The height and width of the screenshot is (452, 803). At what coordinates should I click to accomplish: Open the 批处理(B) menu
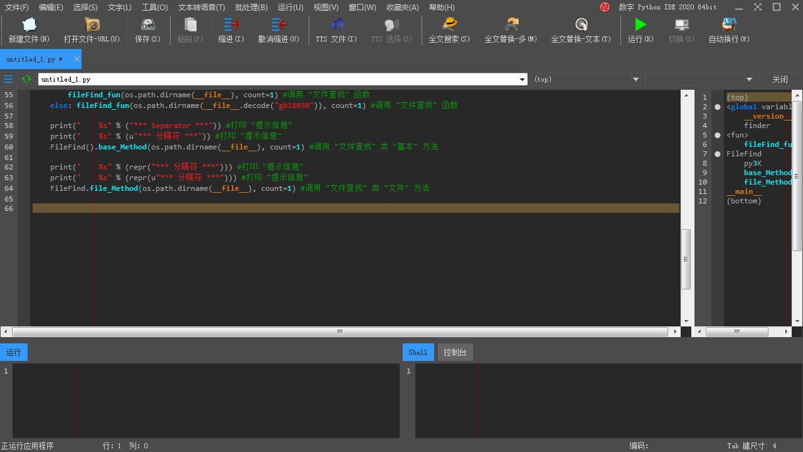pyautogui.click(x=251, y=8)
